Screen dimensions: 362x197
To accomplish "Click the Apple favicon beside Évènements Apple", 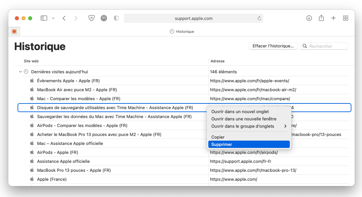I will coord(32,81).
